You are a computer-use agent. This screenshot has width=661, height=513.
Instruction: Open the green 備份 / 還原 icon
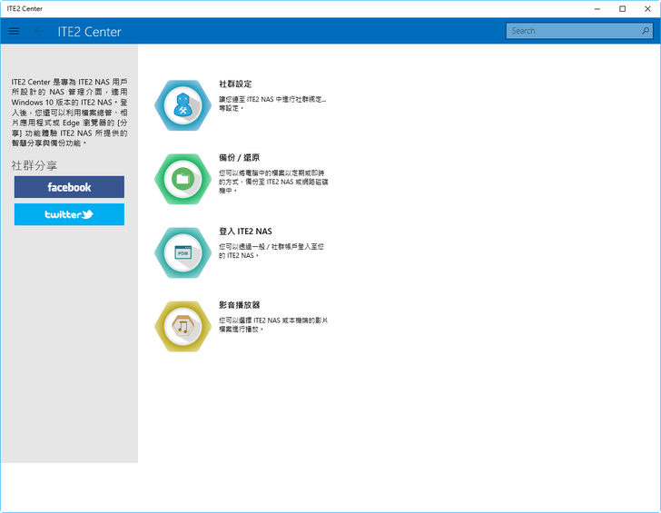[183, 179]
